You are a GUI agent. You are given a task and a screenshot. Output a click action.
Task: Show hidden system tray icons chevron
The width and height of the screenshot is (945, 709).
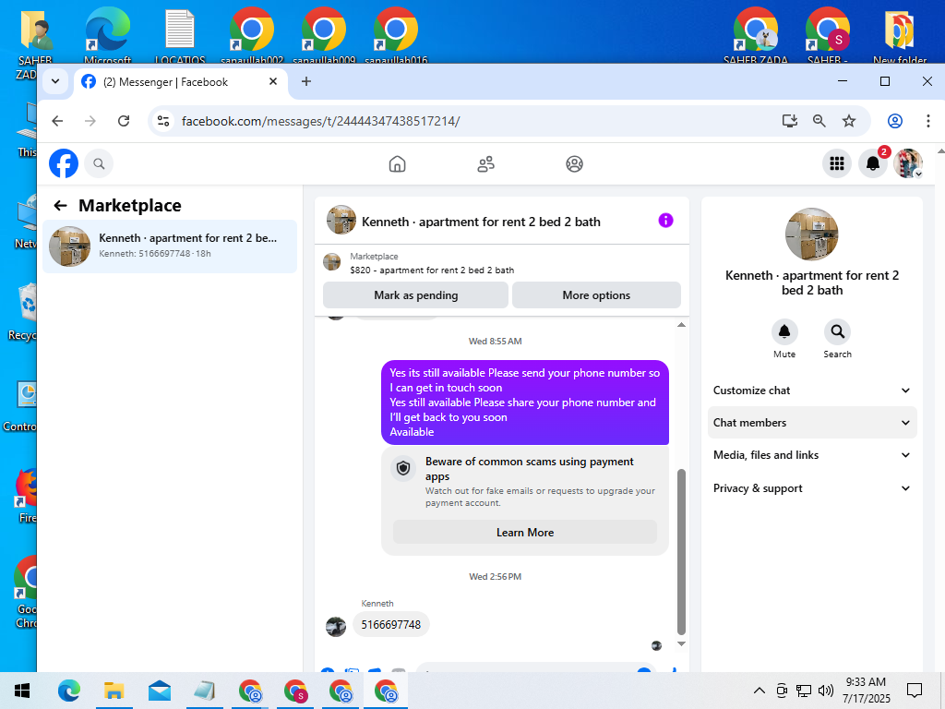coord(760,691)
